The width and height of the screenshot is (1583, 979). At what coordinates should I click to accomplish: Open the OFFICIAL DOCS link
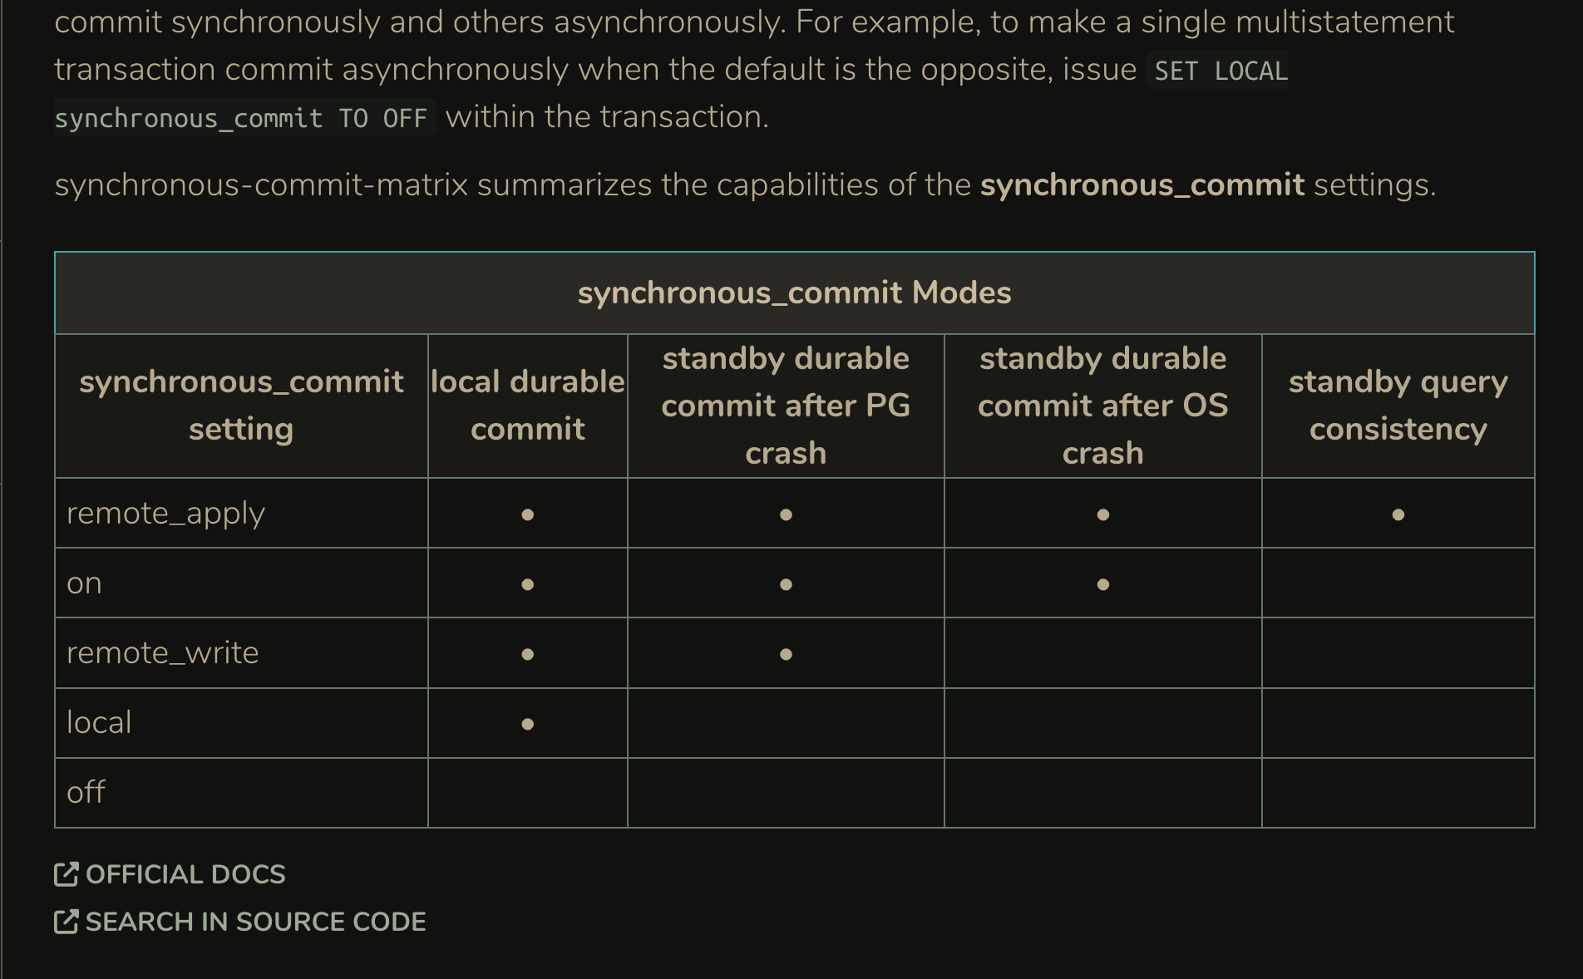pyautogui.click(x=185, y=874)
